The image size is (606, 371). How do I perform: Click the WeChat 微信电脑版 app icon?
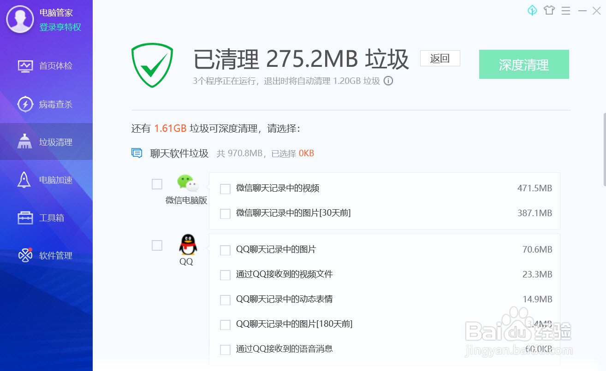(x=188, y=183)
